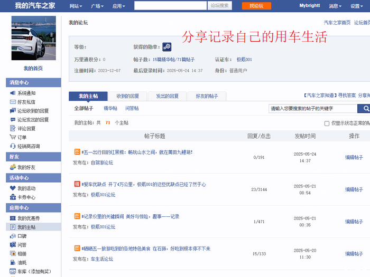The height and width of the screenshot is (277, 370).
Task: Click the friend private message envelope icon
Action: pos(13,102)
